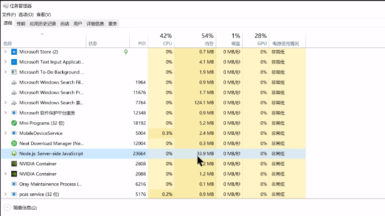
Task: Switch to the 详细信息 tab
Action: (x=95, y=24)
